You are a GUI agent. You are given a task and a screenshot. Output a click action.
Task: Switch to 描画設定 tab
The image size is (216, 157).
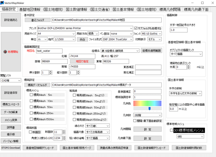[9, 9]
